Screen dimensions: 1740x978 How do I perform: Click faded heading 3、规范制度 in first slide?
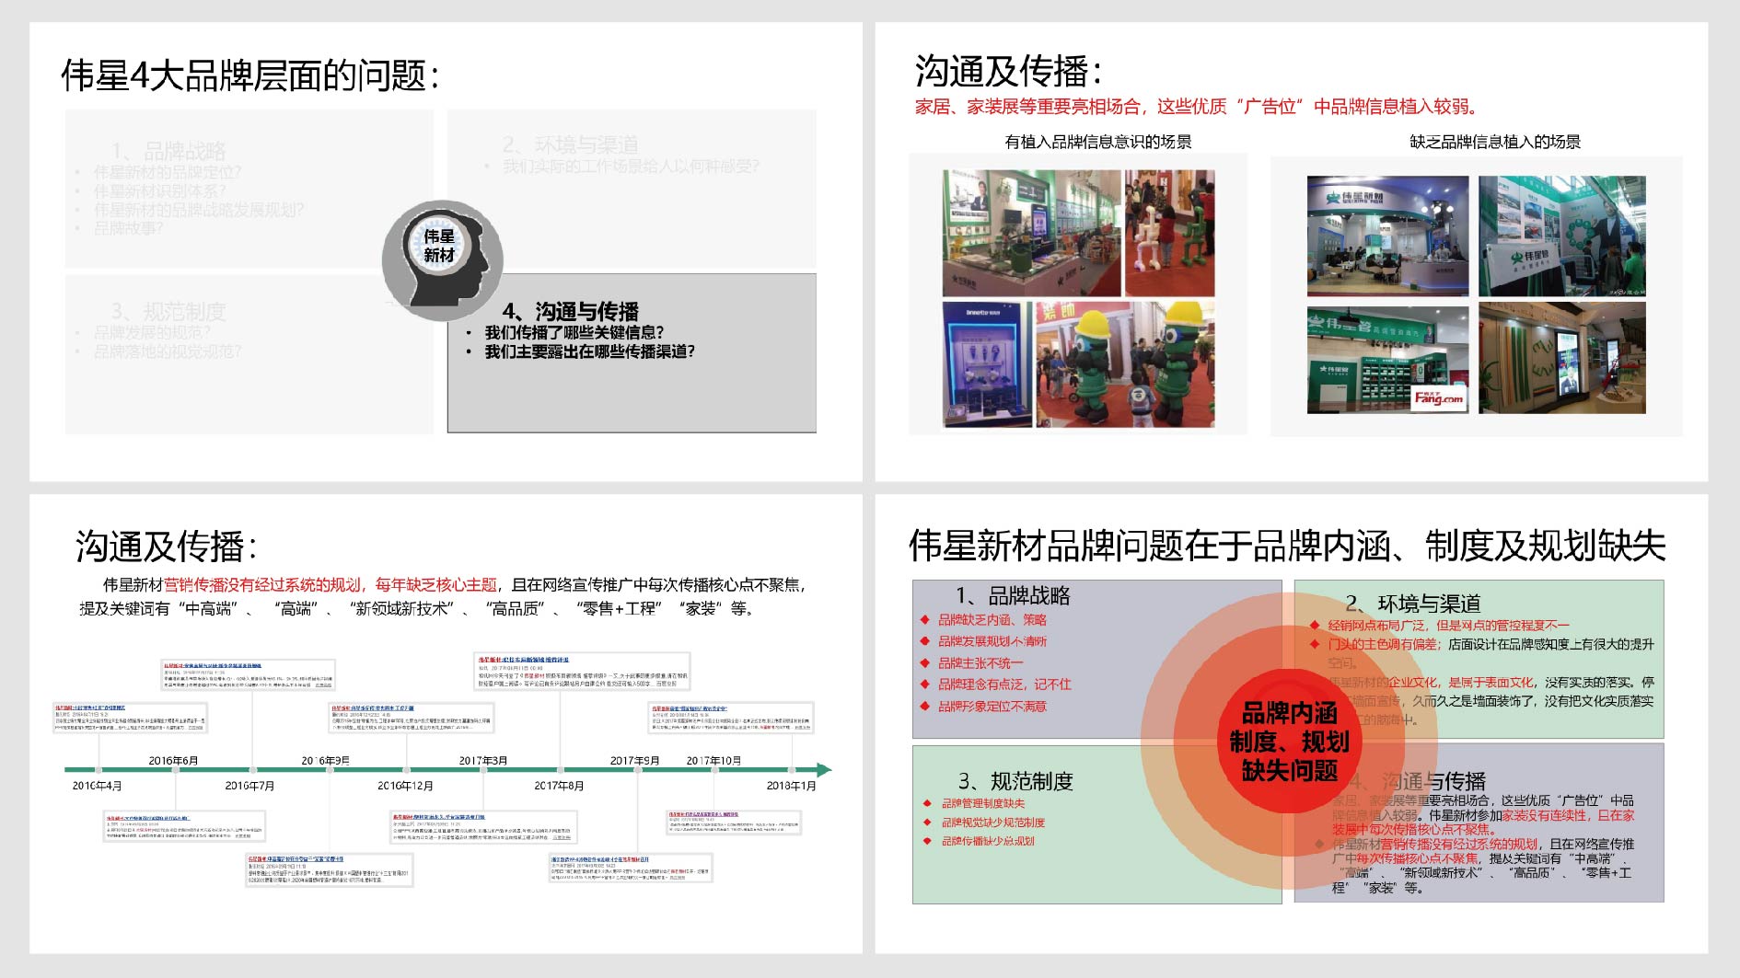point(168,311)
